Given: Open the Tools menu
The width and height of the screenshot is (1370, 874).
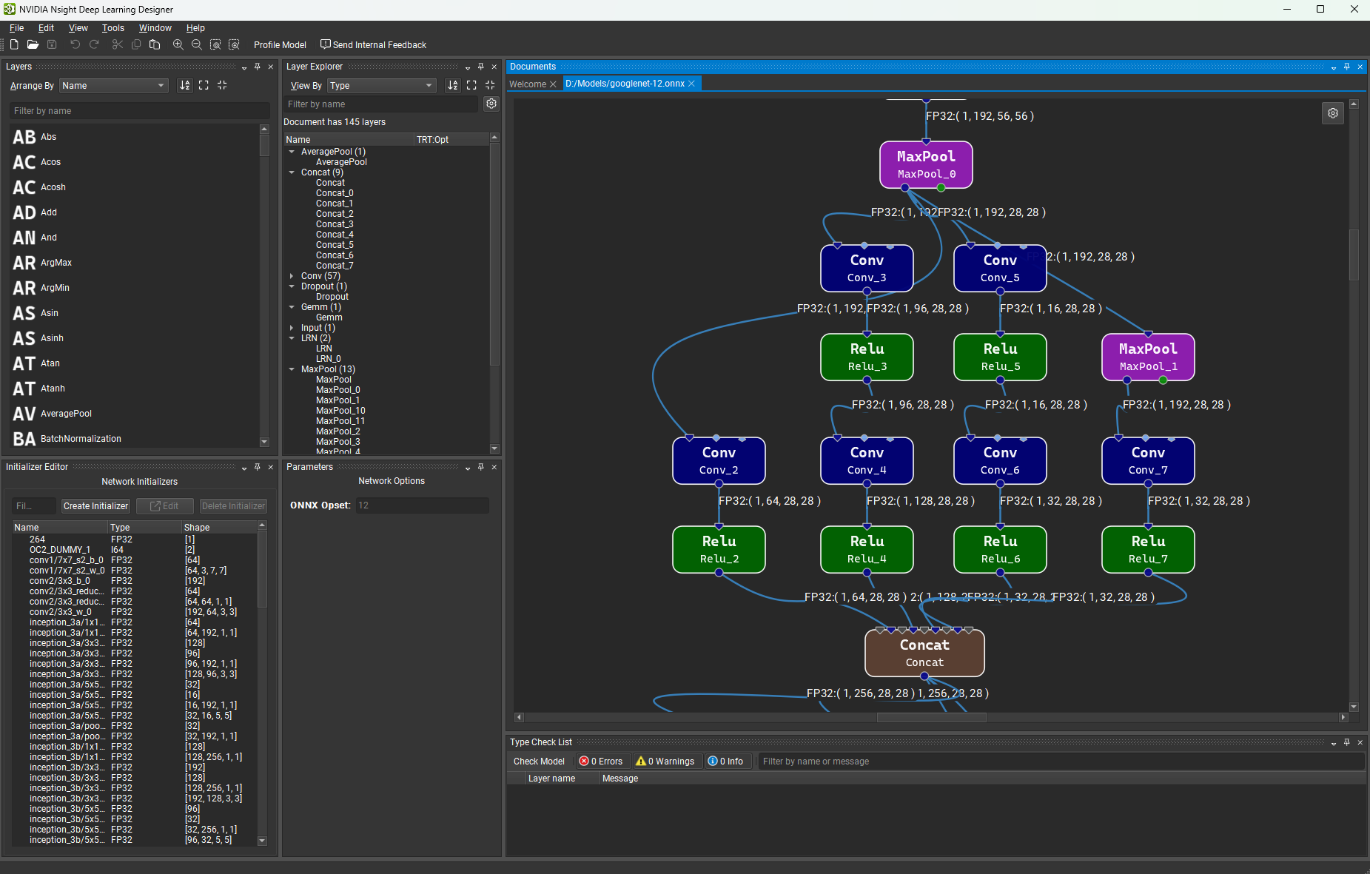Looking at the screenshot, I should point(113,28).
